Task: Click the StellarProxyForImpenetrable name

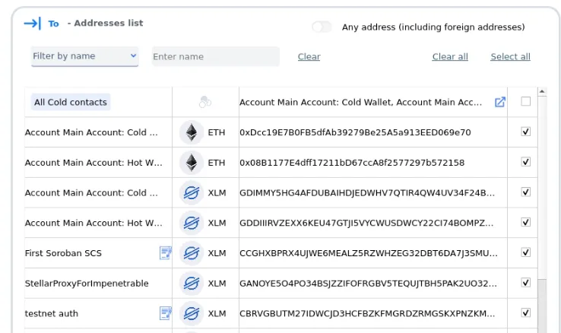Action: point(87,284)
